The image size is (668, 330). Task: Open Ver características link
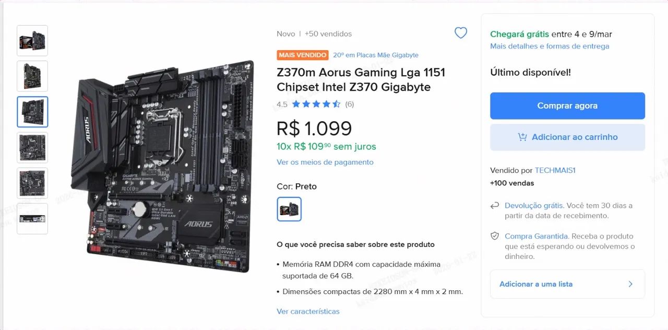pyautogui.click(x=308, y=311)
